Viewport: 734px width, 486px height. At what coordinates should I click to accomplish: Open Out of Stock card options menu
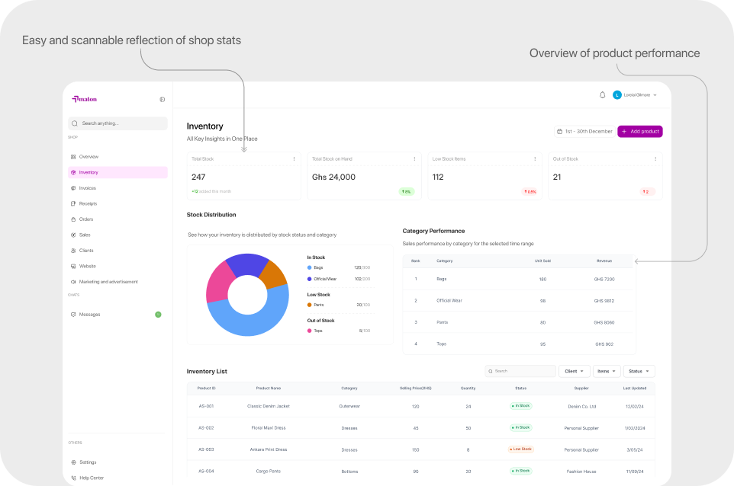[655, 159]
